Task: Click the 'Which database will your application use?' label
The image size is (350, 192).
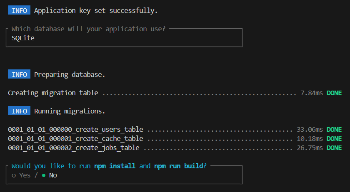Action: click(88, 29)
